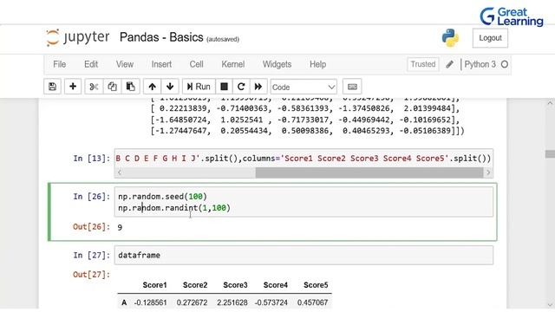Click the kernel idle indicator circle
Viewport: 555px width, 312px height.
coord(505,64)
